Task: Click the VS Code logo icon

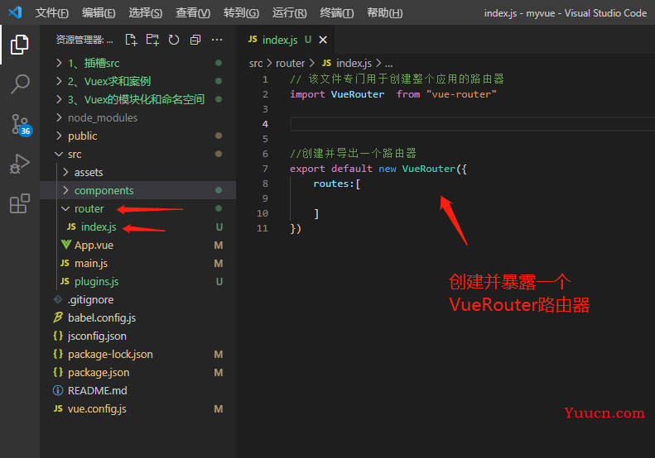Action: coord(15,12)
